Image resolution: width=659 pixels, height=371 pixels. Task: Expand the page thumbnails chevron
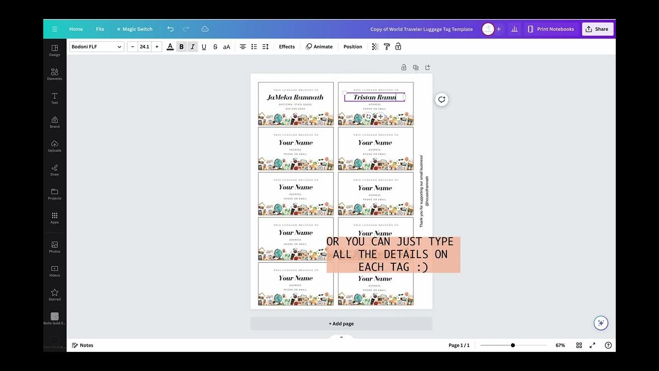coord(341,337)
